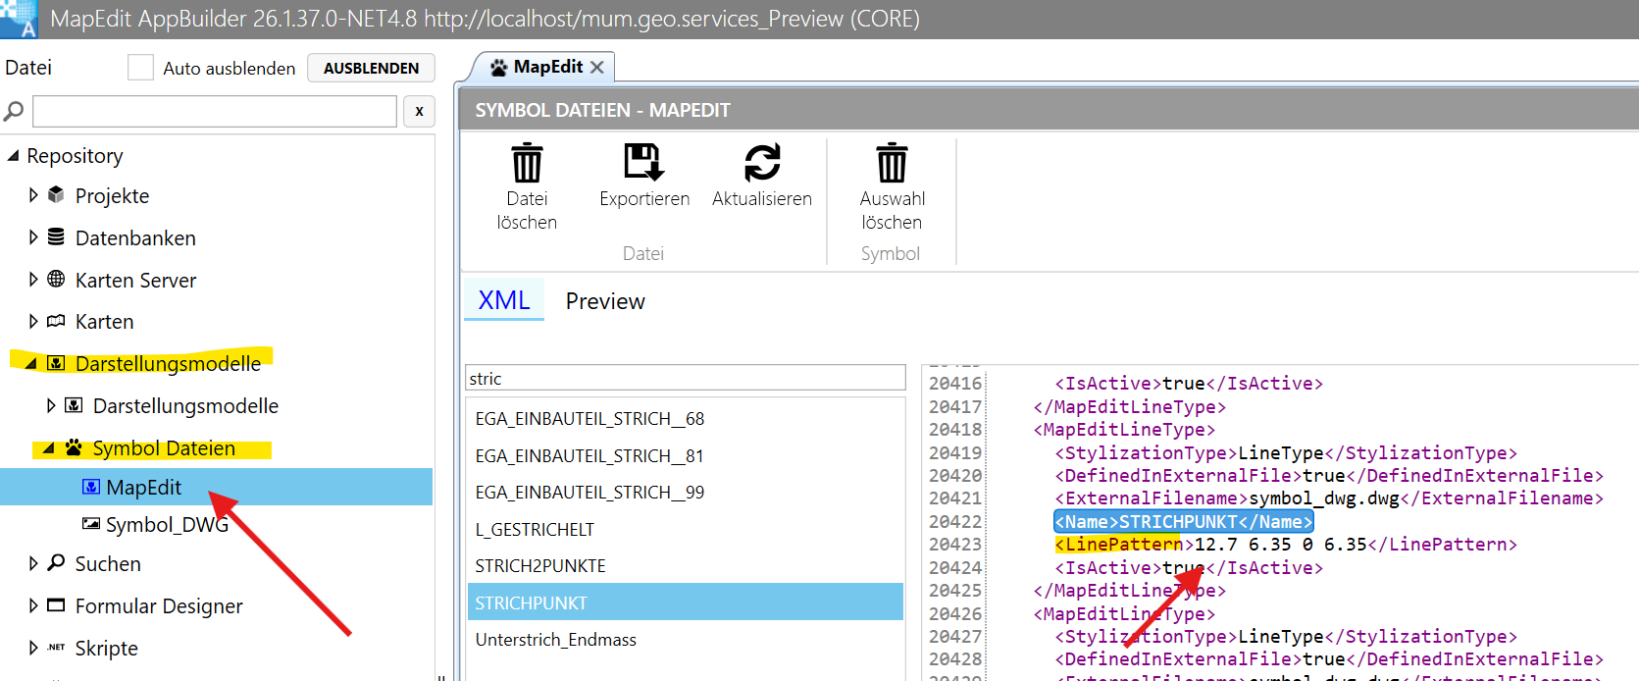Open Symbol_DWG in the repository tree
Viewport: 1639px width, 681px height.
(x=167, y=525)
